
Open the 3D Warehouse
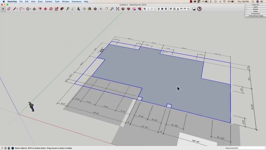pyautogui.click(x=123, y=9)
